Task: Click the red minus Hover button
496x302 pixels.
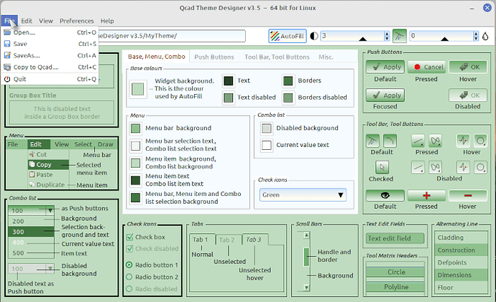Action: point(467,195)
